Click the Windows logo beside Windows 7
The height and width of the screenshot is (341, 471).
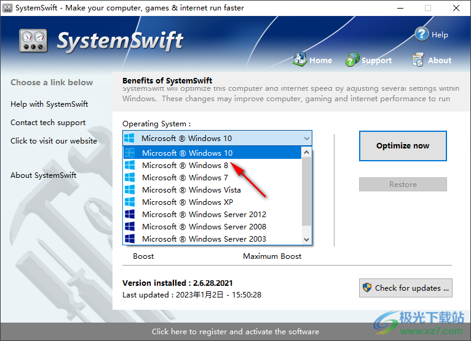(x=130, y=178)
